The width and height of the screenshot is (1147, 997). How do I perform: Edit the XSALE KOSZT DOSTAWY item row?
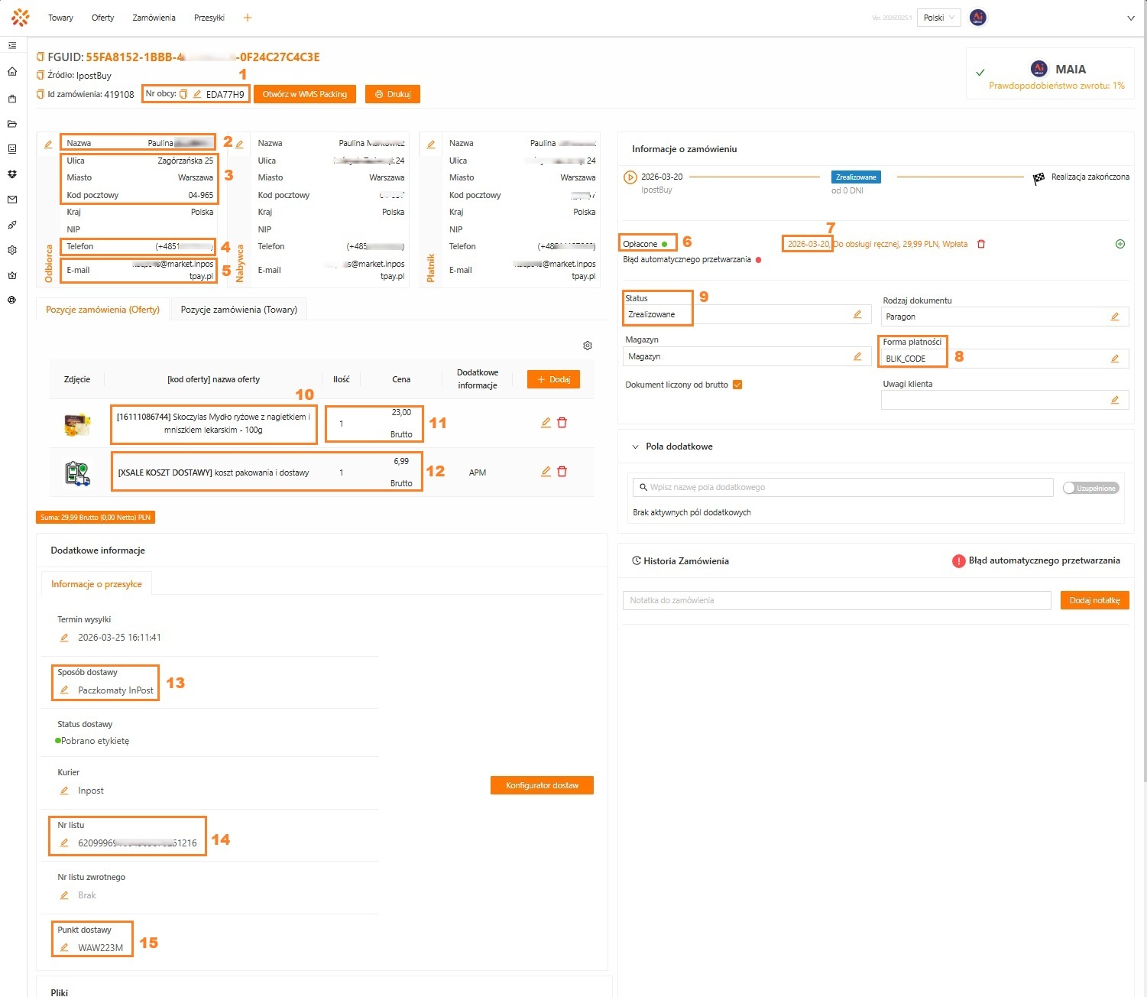(546, 472)
